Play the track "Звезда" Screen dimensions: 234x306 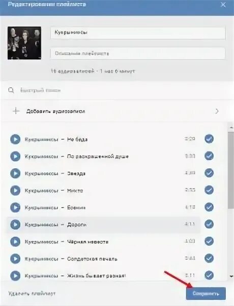15,173
